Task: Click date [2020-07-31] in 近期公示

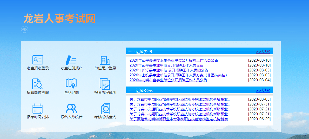Action: [259, 104]
